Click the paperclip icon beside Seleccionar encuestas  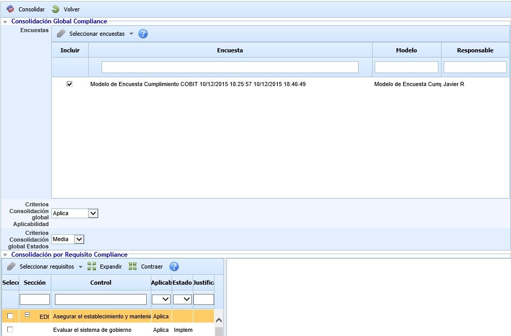click(x=61, y=34)
